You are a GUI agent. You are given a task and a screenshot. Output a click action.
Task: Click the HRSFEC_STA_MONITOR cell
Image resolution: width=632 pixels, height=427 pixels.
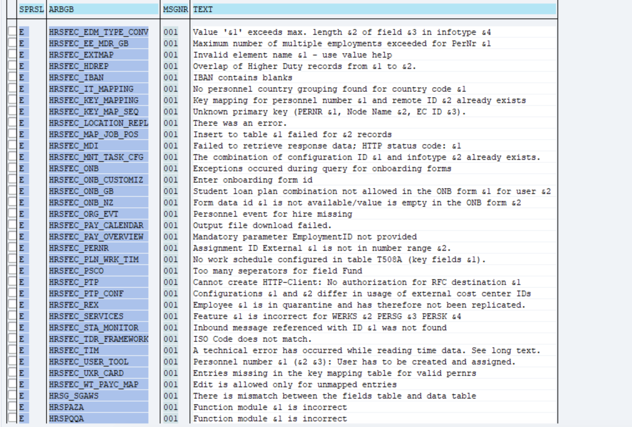(98, 328)
